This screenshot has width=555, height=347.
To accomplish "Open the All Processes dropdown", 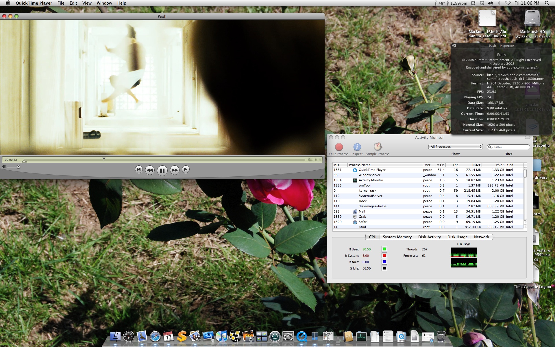I will tap(456, 147).
